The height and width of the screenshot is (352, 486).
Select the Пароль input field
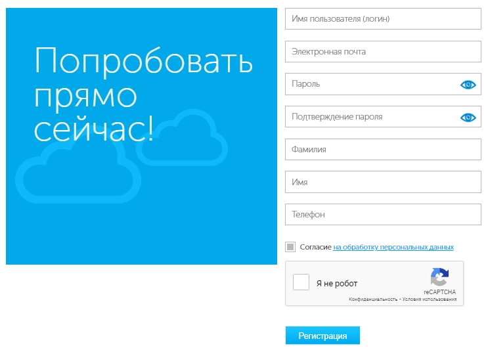coord(371,84)
